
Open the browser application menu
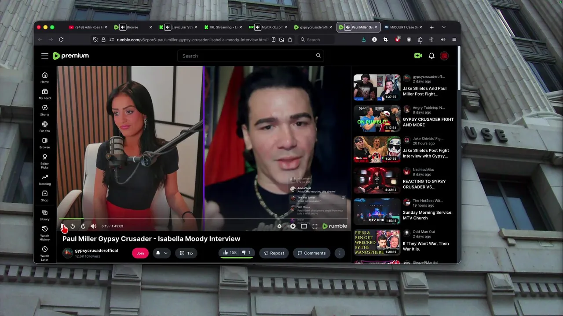pyautogui.click(x=454, y=39)
